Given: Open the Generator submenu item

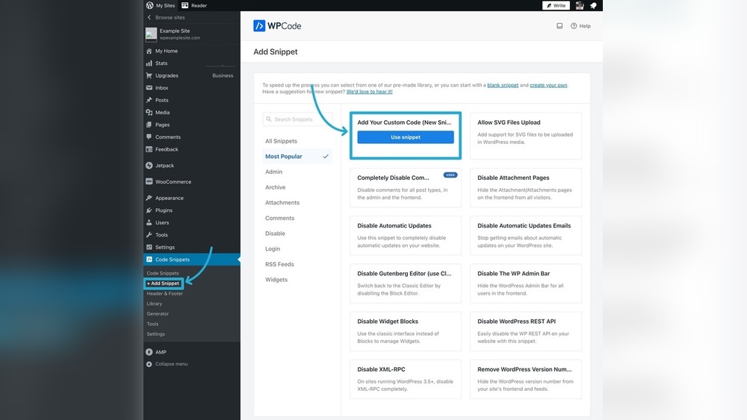Looking at the screenshot, I should [x=158, y=314].
